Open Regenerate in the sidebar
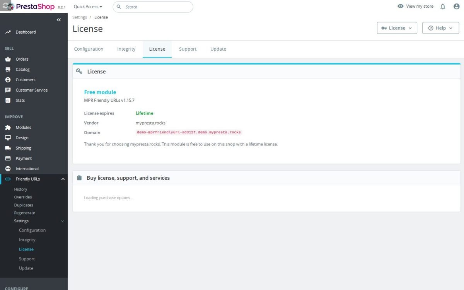 (24, 213)
